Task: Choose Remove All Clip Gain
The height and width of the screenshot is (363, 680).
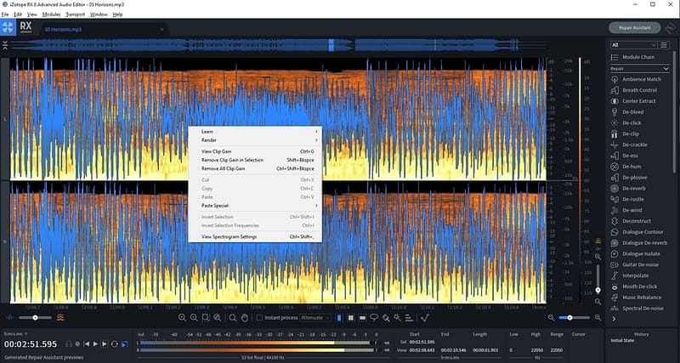Action: click(x=255, y=168)
